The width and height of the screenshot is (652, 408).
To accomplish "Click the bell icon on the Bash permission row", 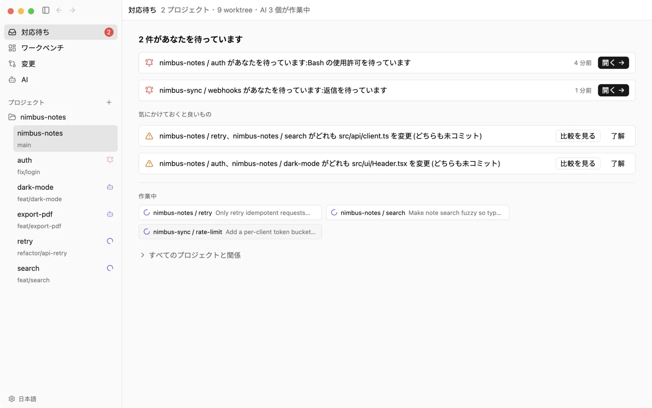I will pyautogui.click(x=149, y=63).
